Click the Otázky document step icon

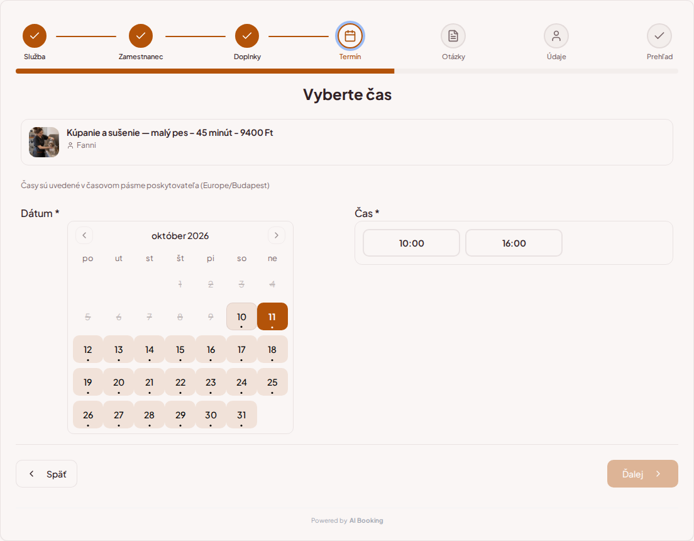coord(453,36)
